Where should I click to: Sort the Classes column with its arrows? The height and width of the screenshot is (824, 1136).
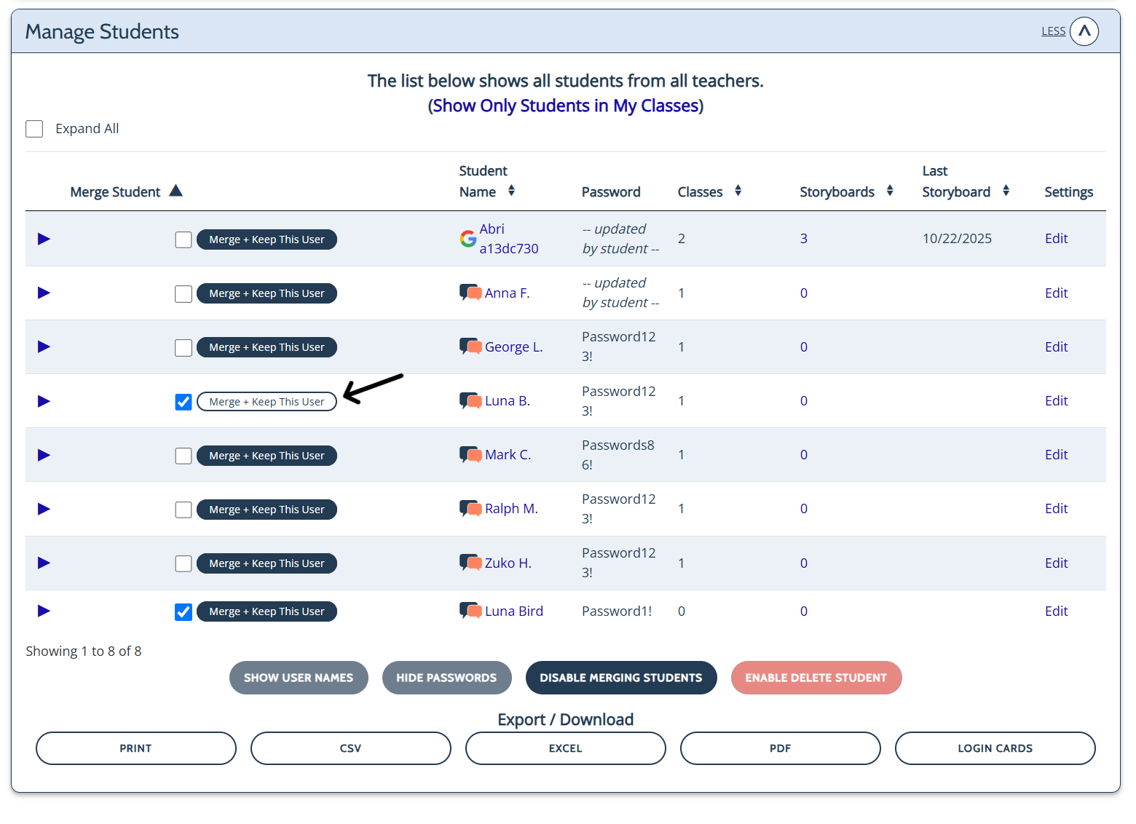tap(738, 191)
